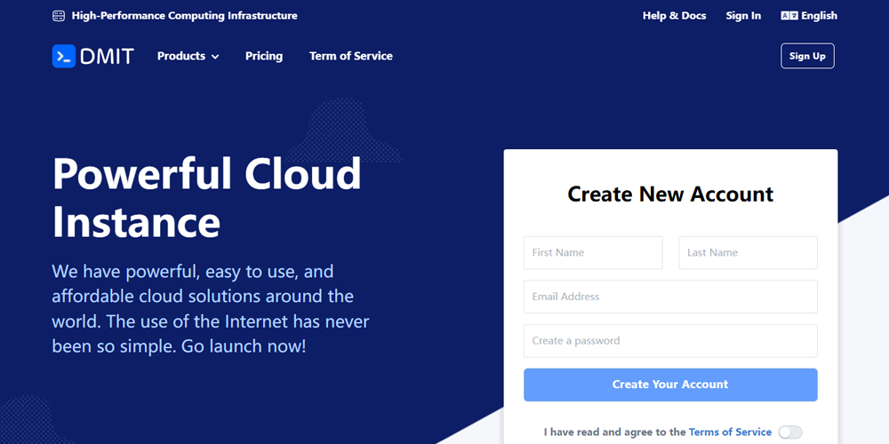Follow the Sign In link
Image resolution: width=889 pixels, height=444 pixels.
743,16
